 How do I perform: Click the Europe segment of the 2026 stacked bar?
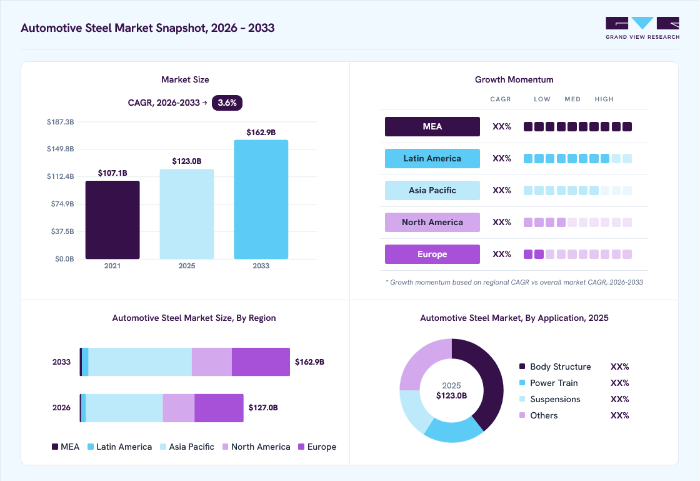219,408
